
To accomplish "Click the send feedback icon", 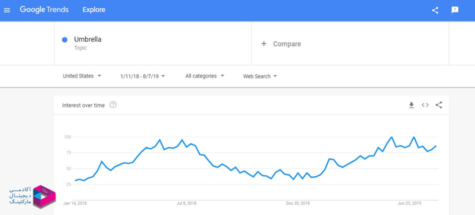I will (455, 10).
